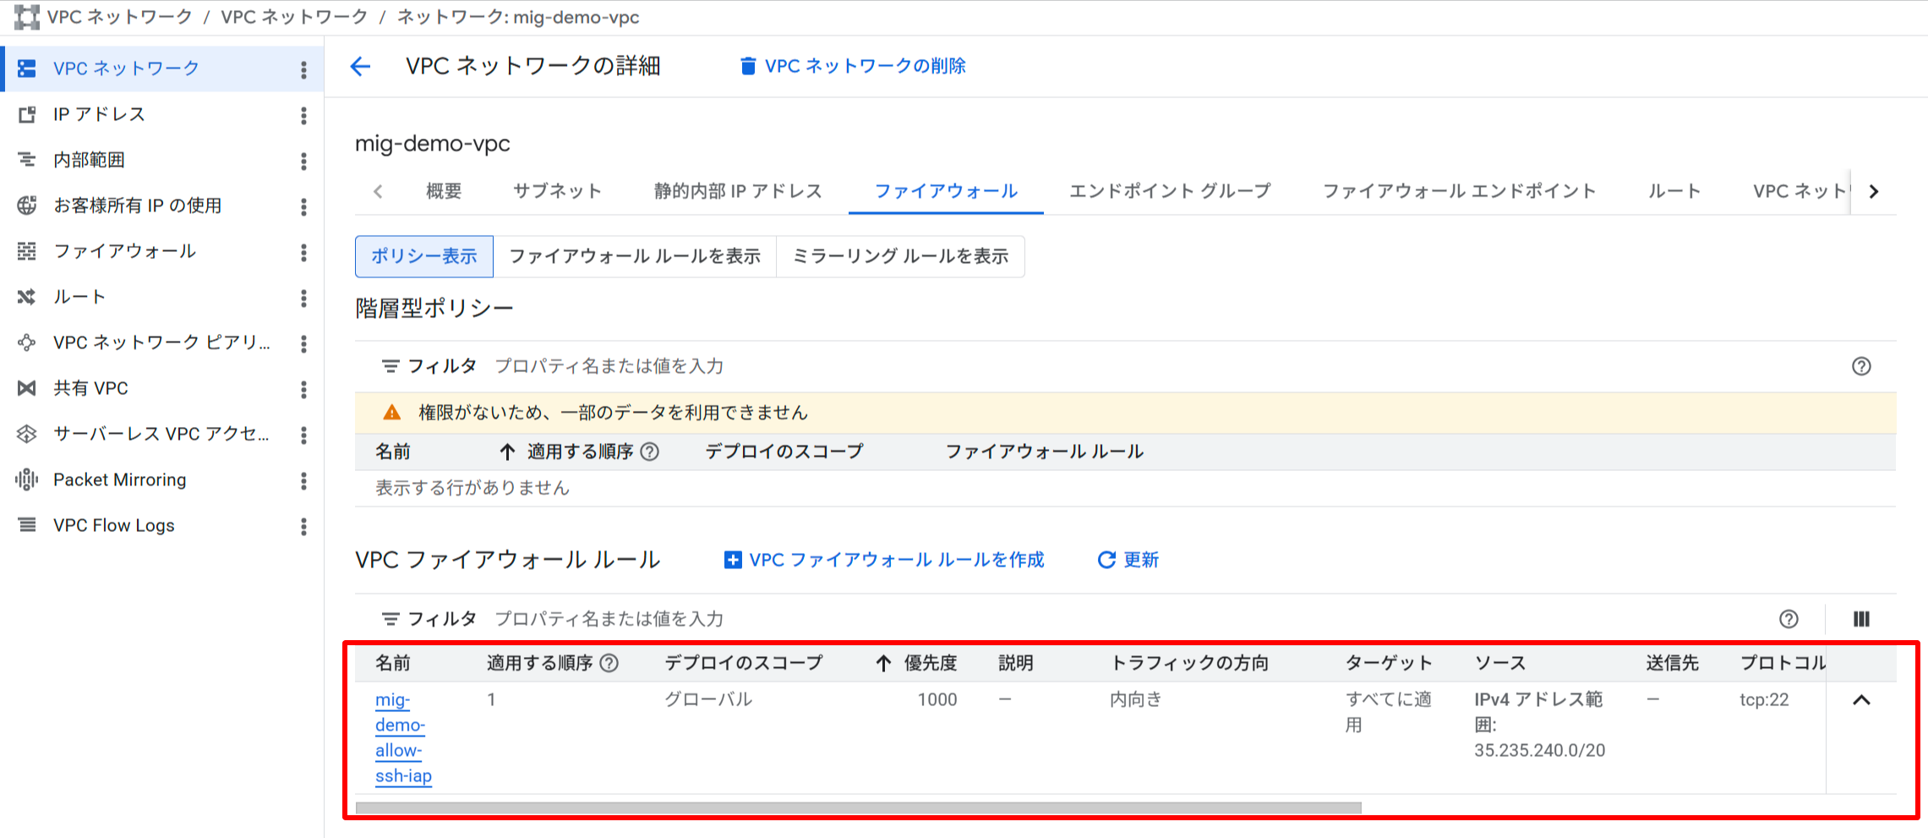
Task: Click the help icon next to 適用する順序 in policy table
Action: coord(650,452)
